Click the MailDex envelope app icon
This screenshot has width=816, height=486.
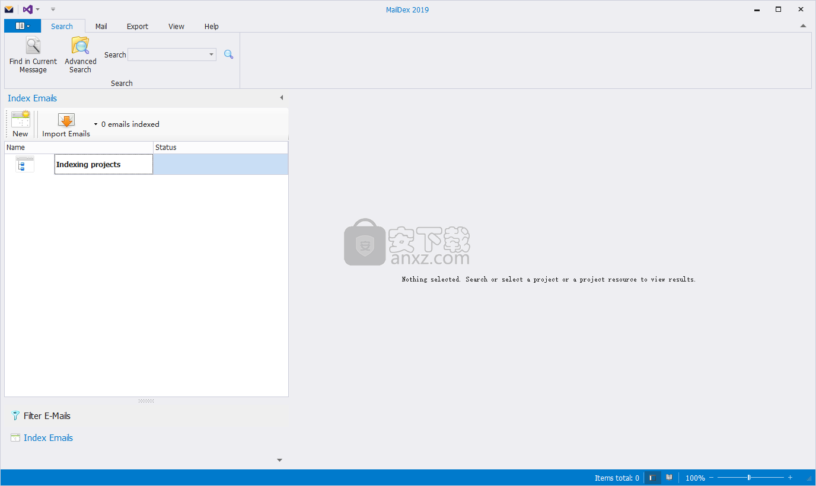click(x=9, y=9)
